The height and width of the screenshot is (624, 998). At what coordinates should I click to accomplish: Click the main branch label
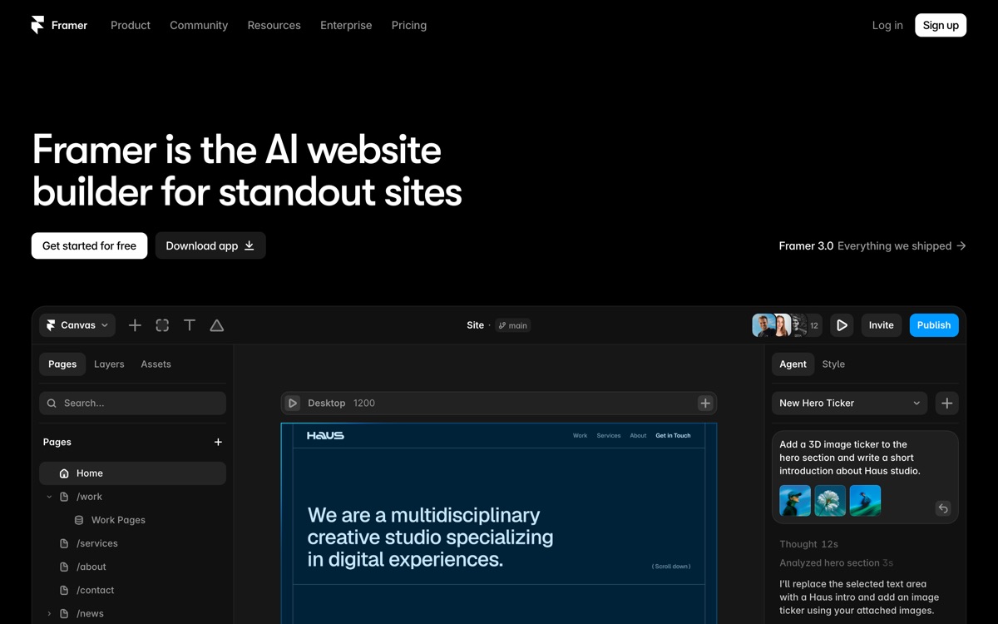[513, 325]
